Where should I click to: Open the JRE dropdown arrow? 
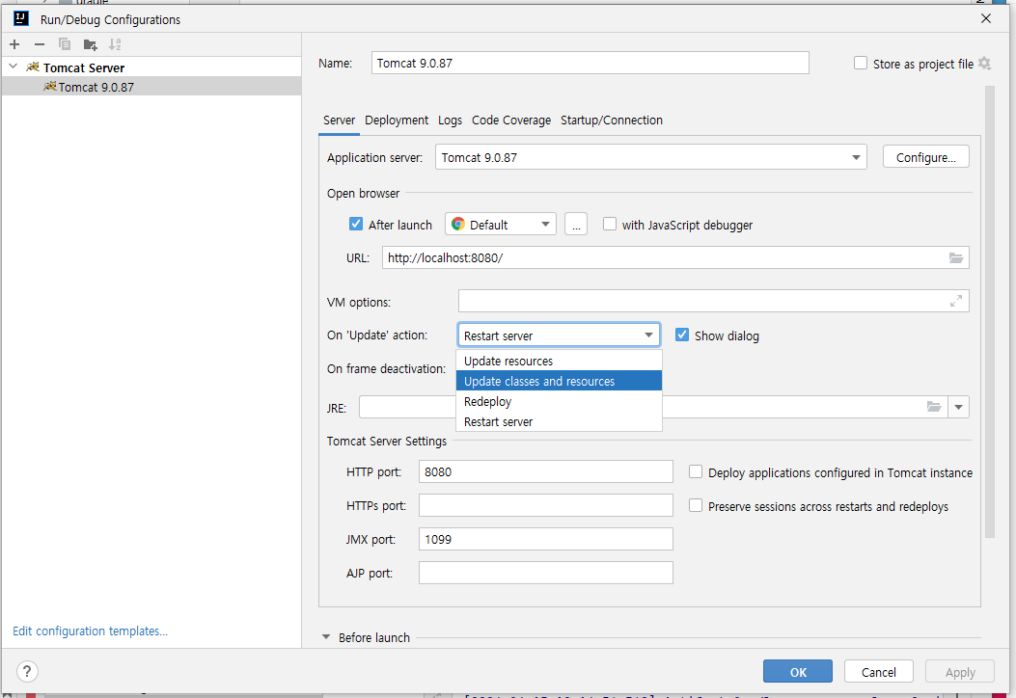[x=958, y=407]
